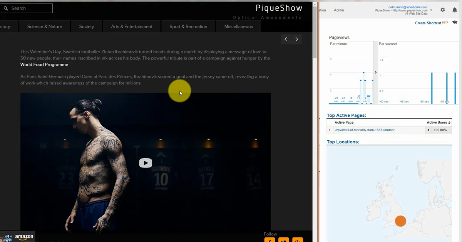
Task: Open the bill-of-mortality-from-1665-london active page link
Action: (x=365, y=130)
